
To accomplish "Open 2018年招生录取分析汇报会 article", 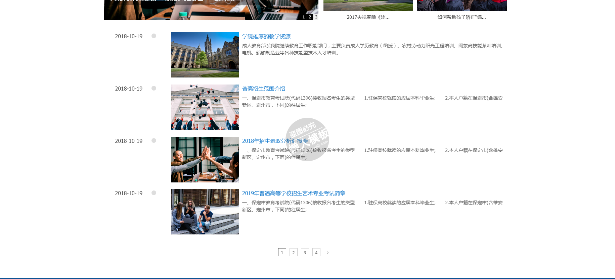I will (x=275, y=141).
